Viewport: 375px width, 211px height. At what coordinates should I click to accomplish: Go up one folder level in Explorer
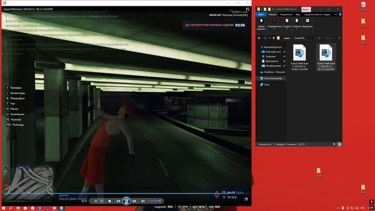click(x=274, y=38)
